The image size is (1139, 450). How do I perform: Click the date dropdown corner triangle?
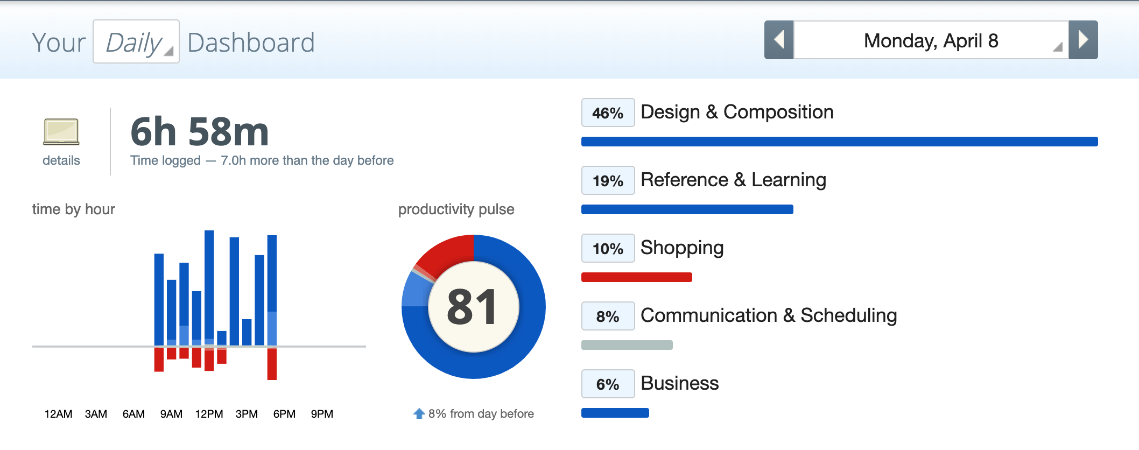(1057, 47)
